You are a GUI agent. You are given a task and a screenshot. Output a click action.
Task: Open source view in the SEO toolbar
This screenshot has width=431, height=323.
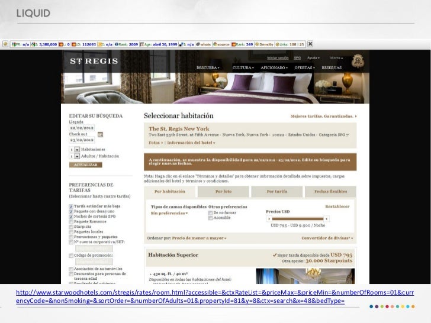tap(221, 44)
